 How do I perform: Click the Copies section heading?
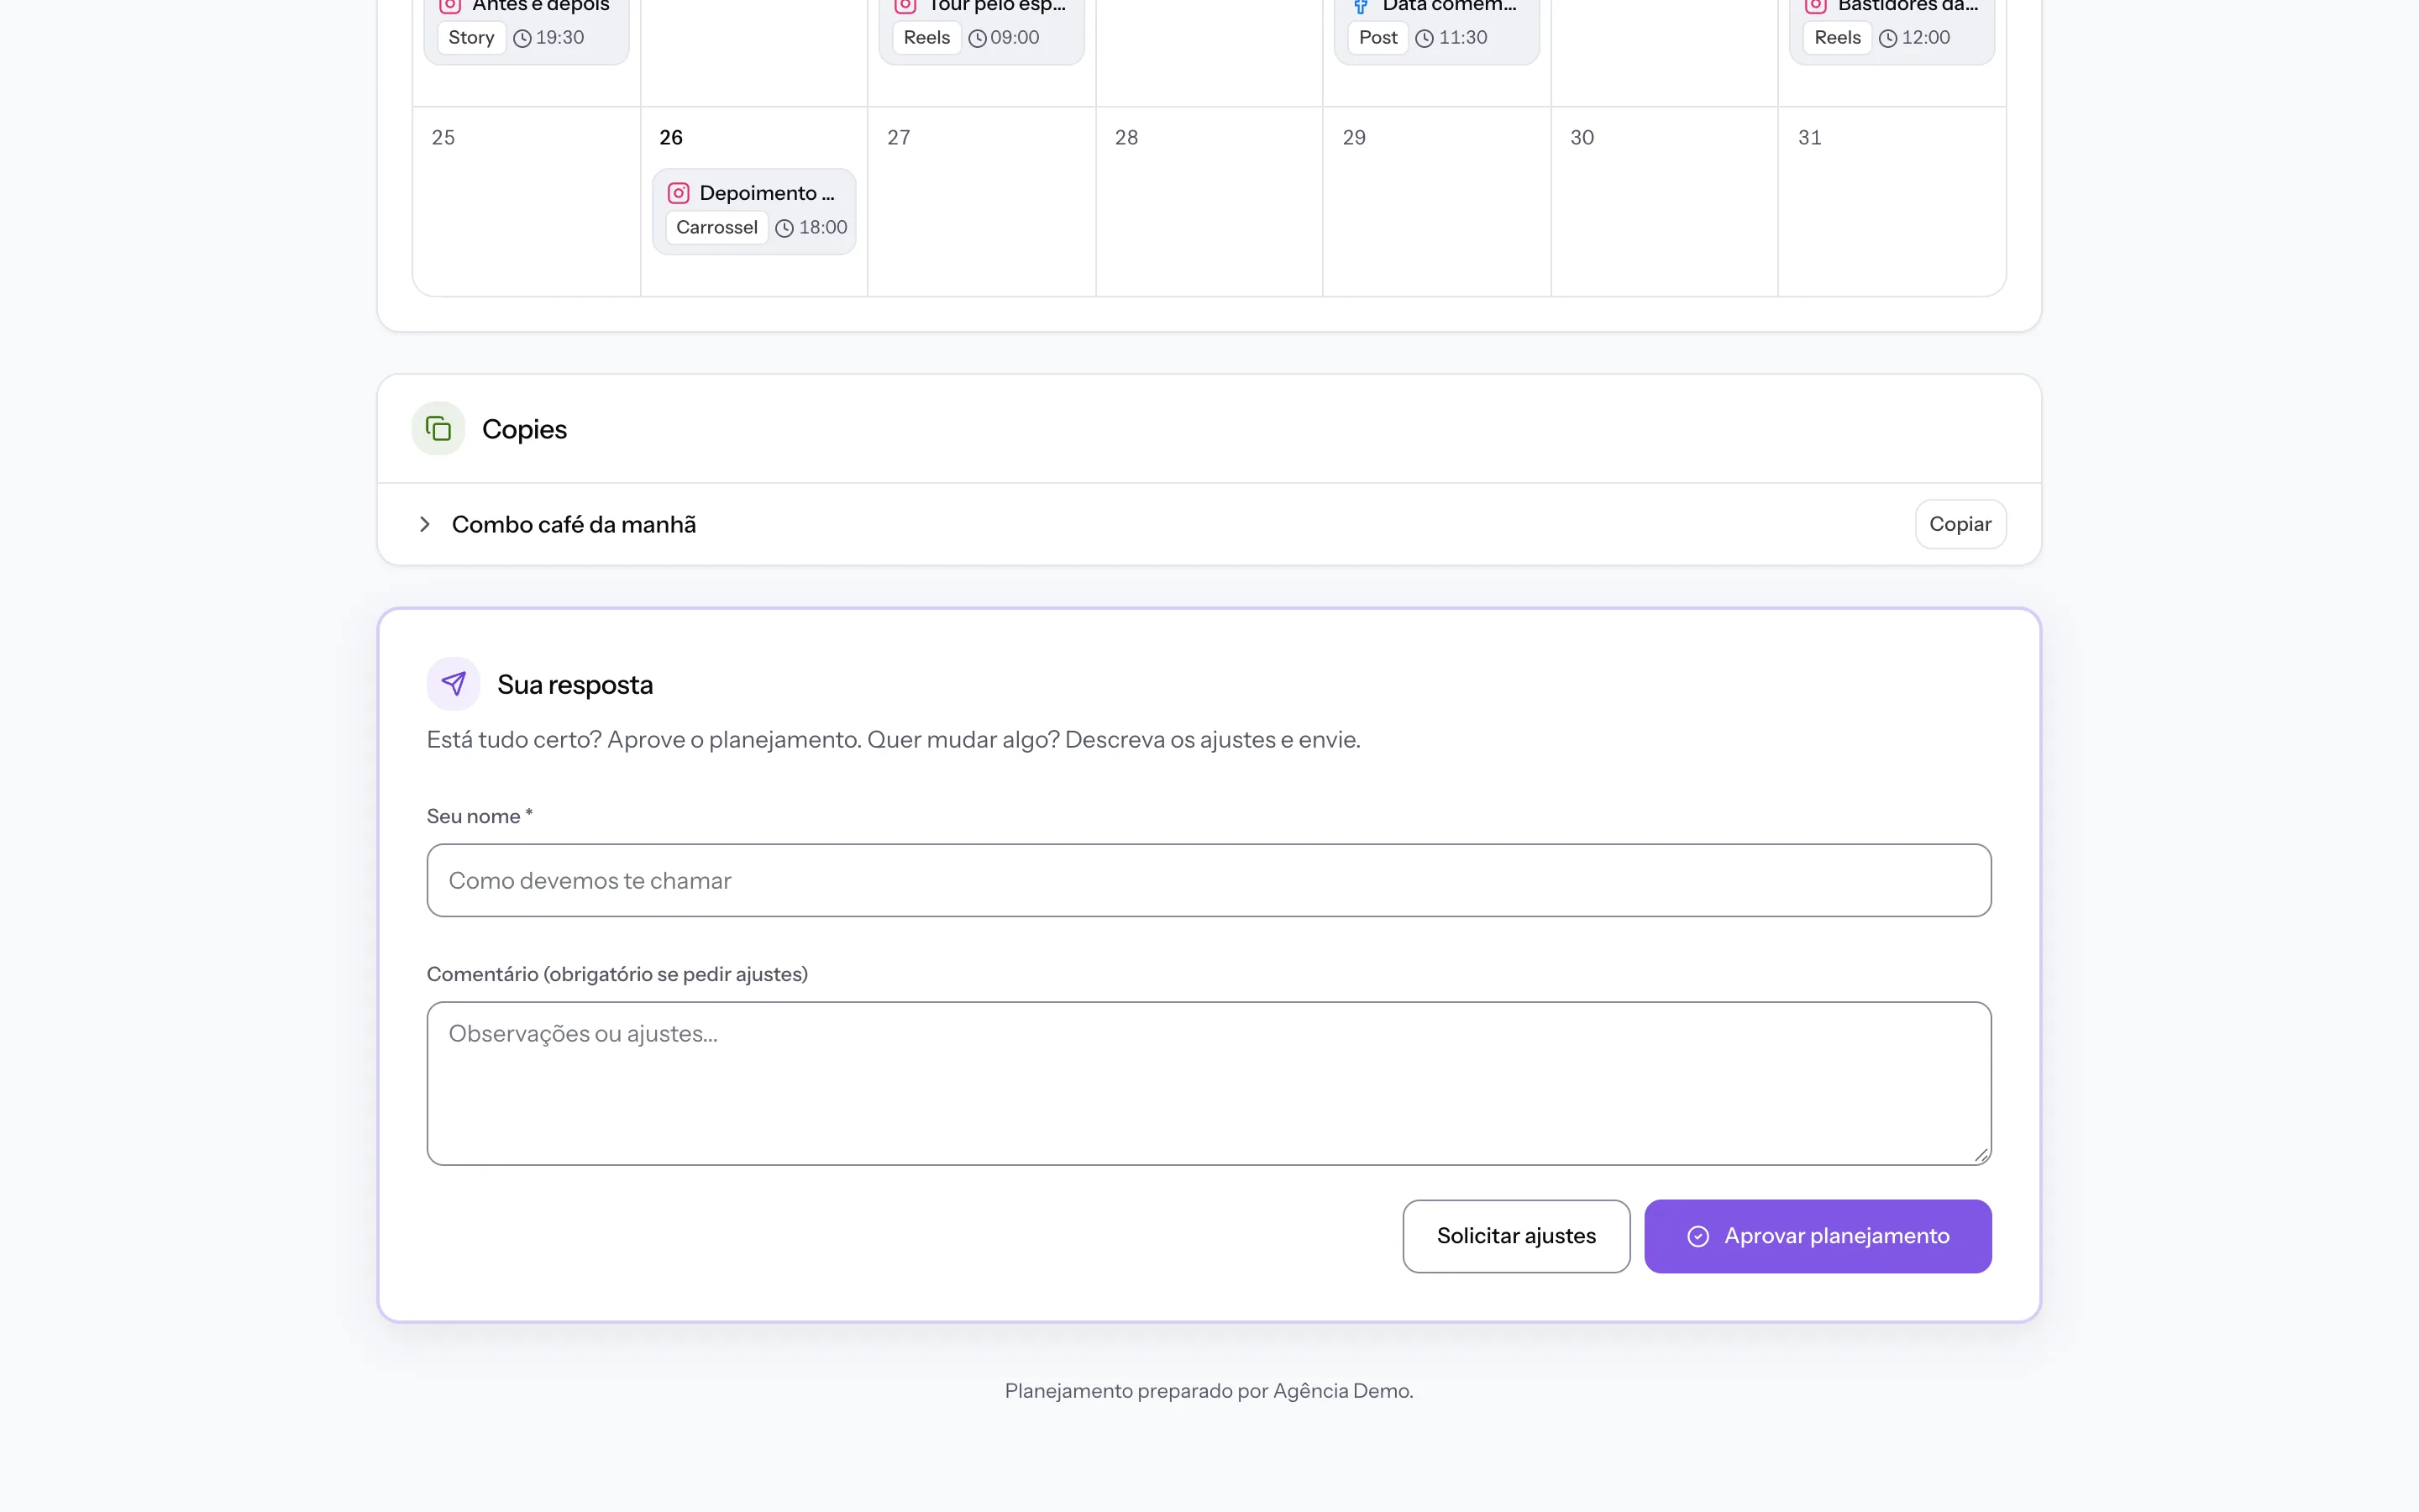[524, 429]
